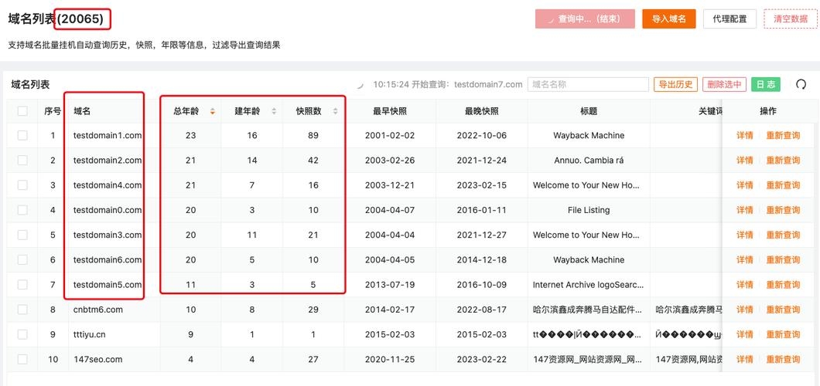Click 重新查询 for testdomain5.com
The width and height of the screenshot is (820, 386).
click(x=783, y=285)
